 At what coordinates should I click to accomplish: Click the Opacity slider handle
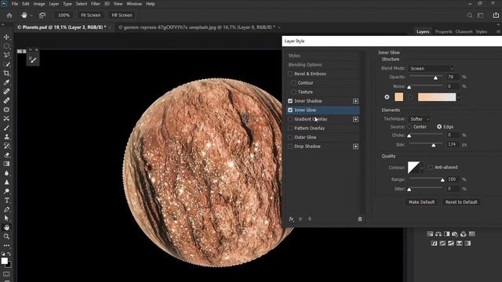coord(435,78)
